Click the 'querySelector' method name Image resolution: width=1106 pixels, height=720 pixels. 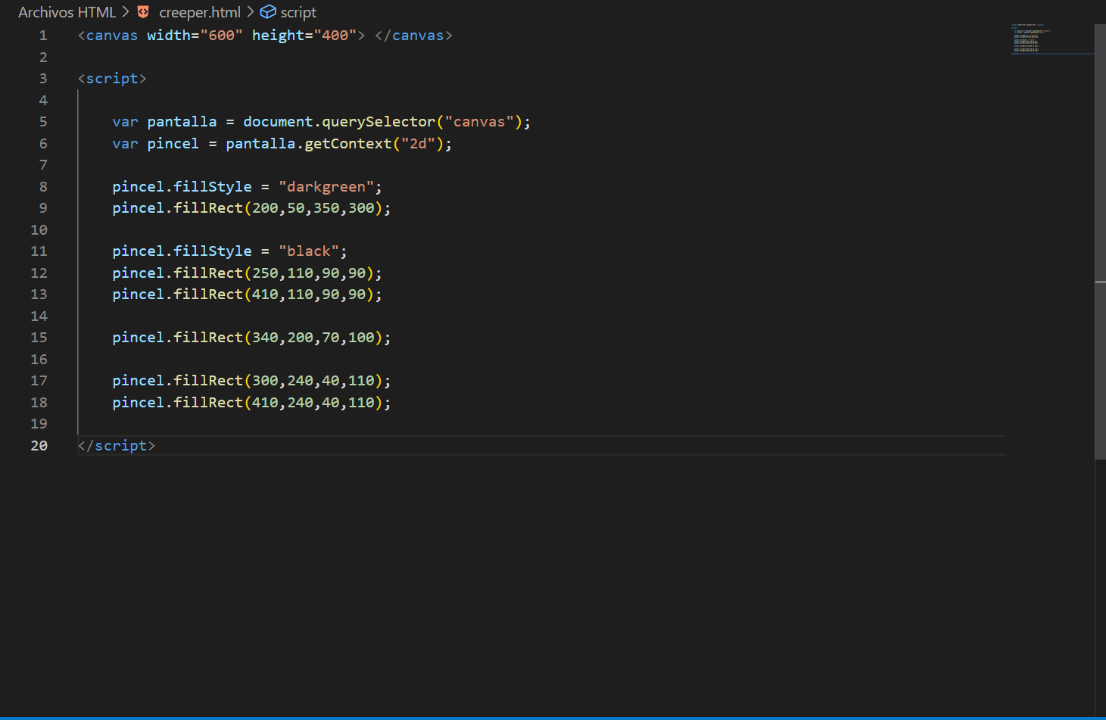[379, 122]
